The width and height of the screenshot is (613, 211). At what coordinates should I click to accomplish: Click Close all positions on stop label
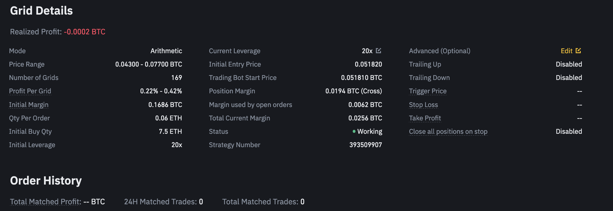pos(448,131)
